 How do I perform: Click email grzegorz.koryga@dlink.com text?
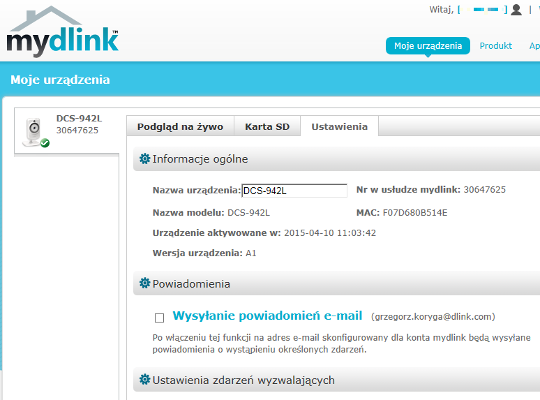click(433, 317)
